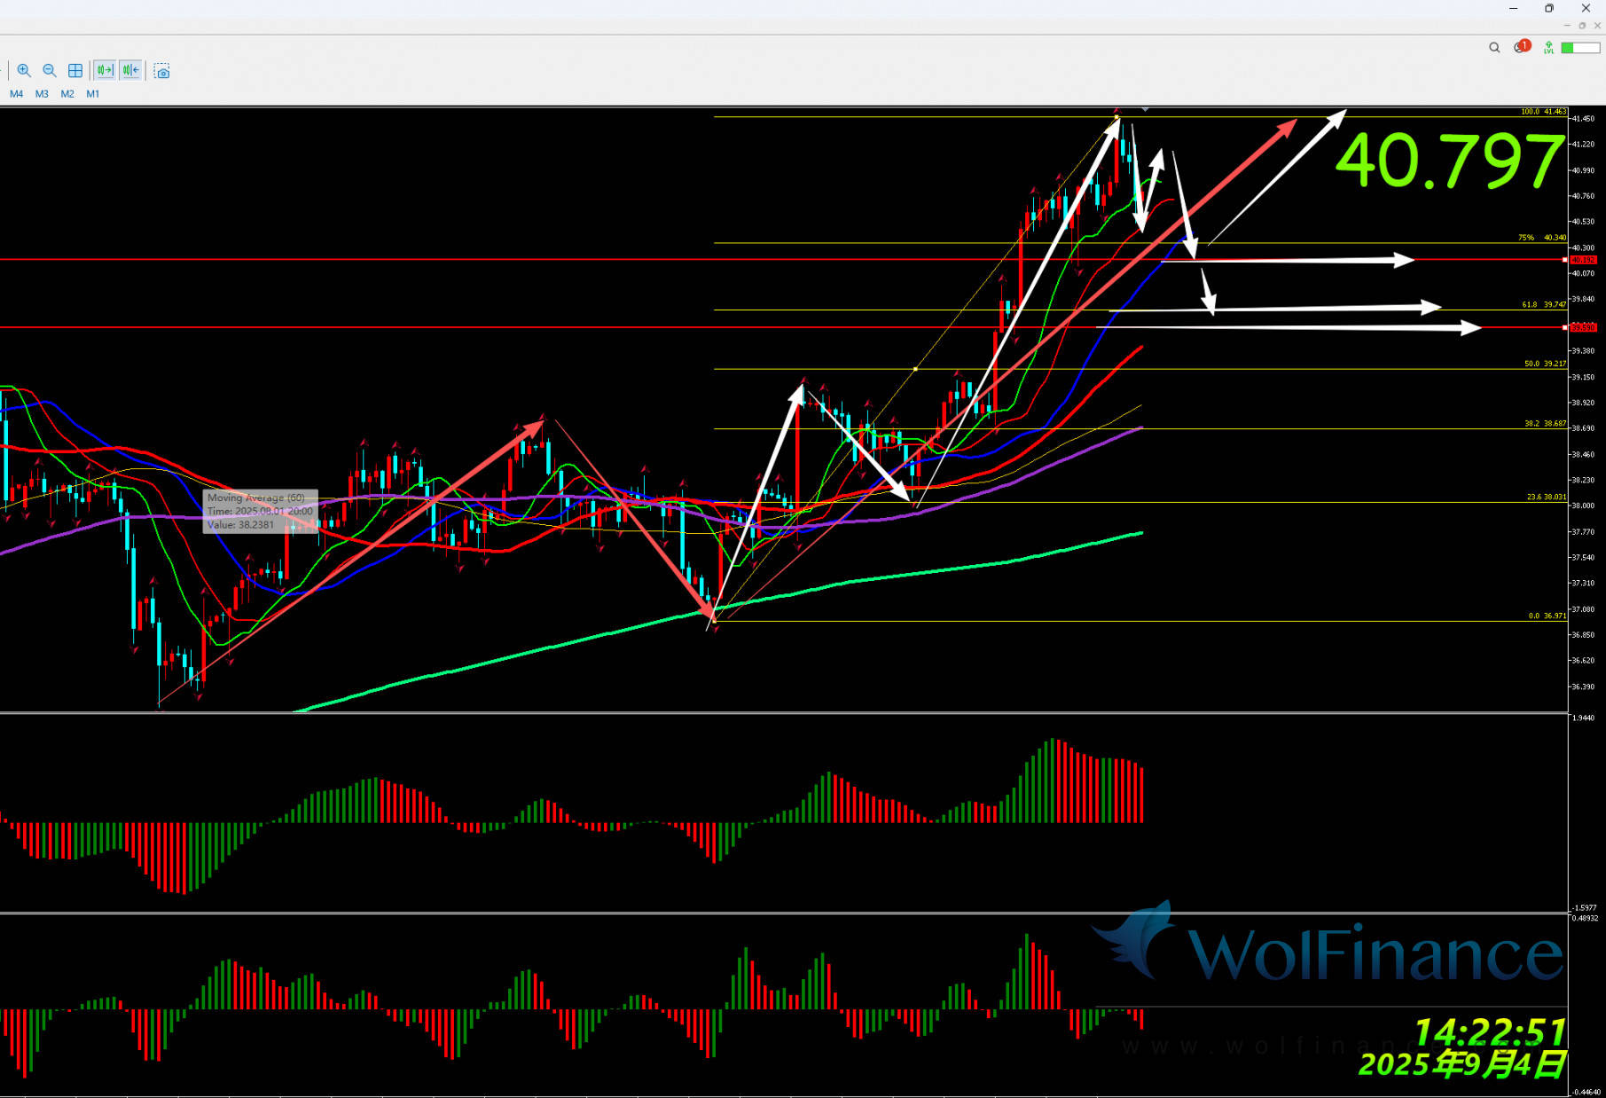Select the Fibonacci label 100.0 41.463

(1543, 112)
